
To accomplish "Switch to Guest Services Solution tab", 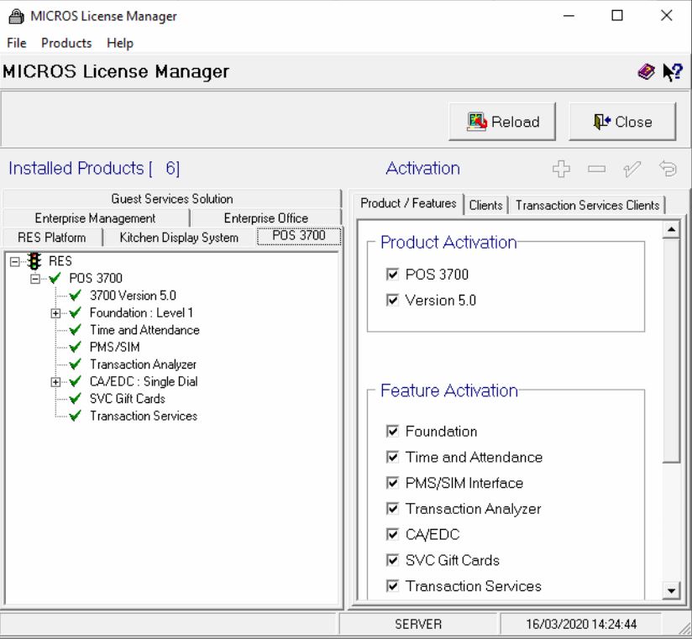I will [172, 199].
